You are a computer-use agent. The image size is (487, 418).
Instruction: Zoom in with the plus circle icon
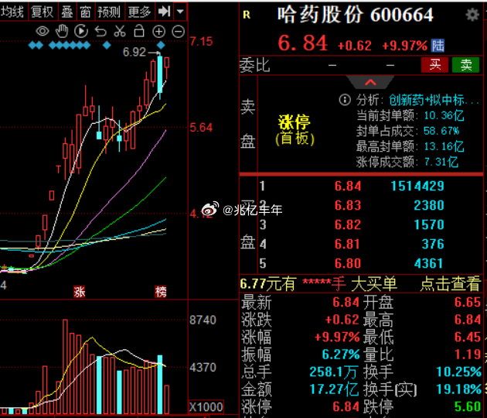[158, 32]
